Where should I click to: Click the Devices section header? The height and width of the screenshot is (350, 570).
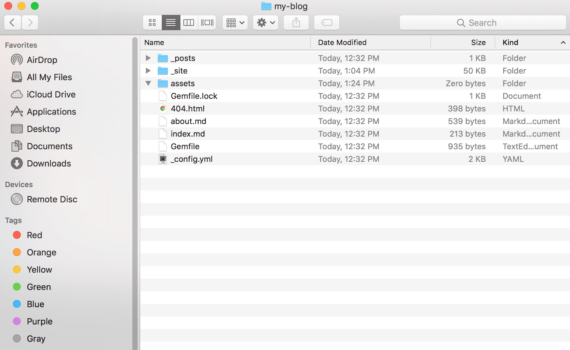point(19,185)
